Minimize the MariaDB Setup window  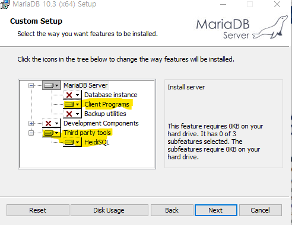(x=223, y=4)
